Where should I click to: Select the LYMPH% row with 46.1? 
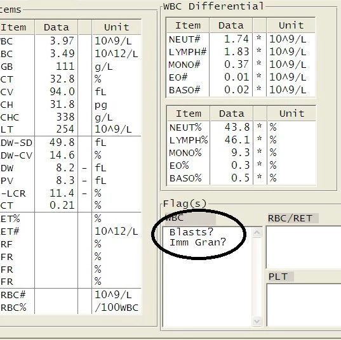pyautogui.click(x=241, y=140)
